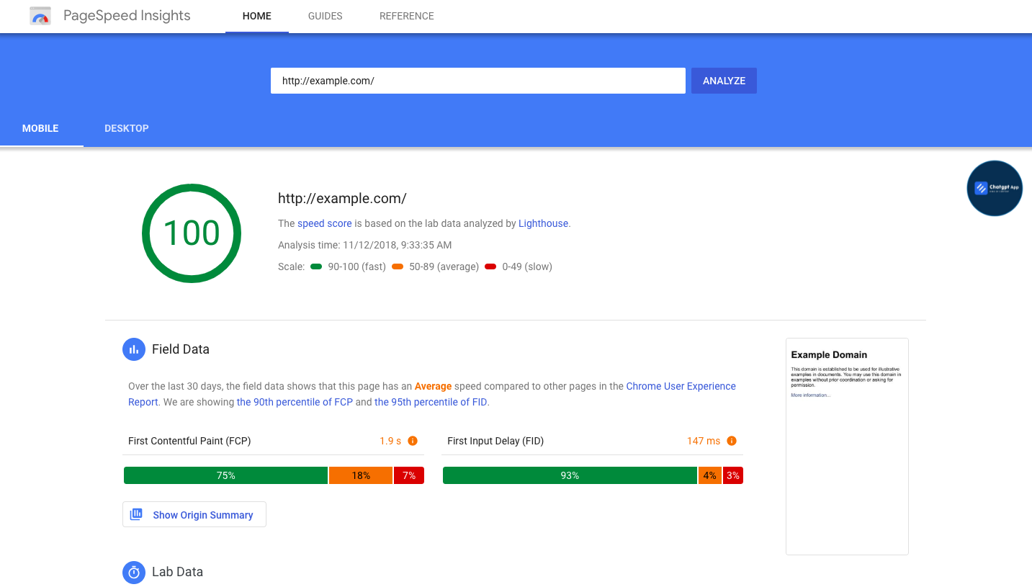Click Show Origin Summary button
Screen dimensions: 1032x587
pyautogui.click(x=194, y=514)
